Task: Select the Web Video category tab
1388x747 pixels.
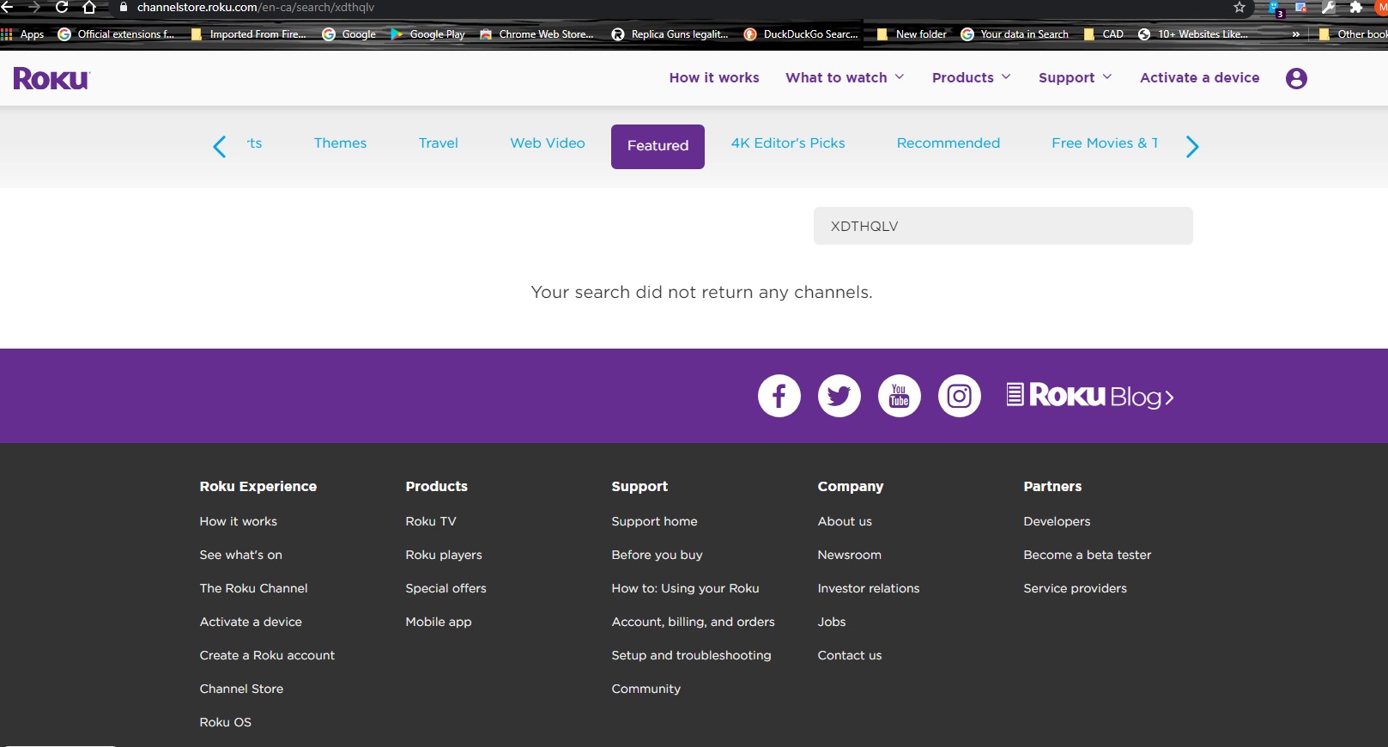Action: pyautogui.click(x=548, y=143)
